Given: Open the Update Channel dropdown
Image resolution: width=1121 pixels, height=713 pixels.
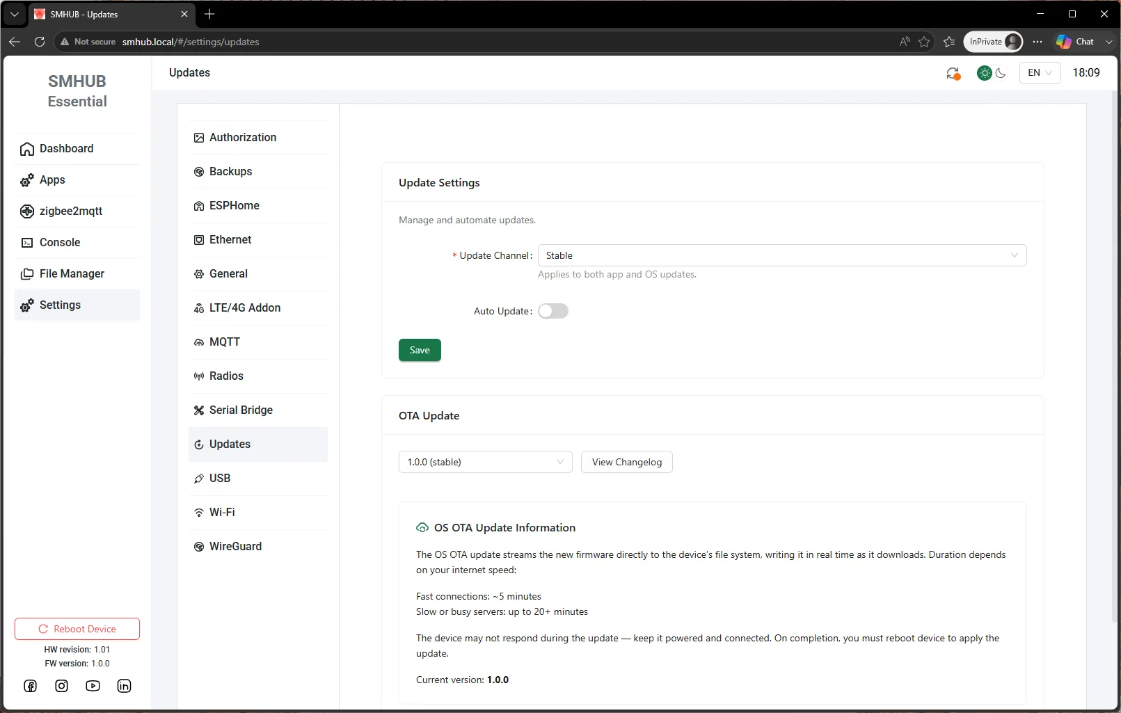Looking at the screenshot, I should tap(782, 255).
